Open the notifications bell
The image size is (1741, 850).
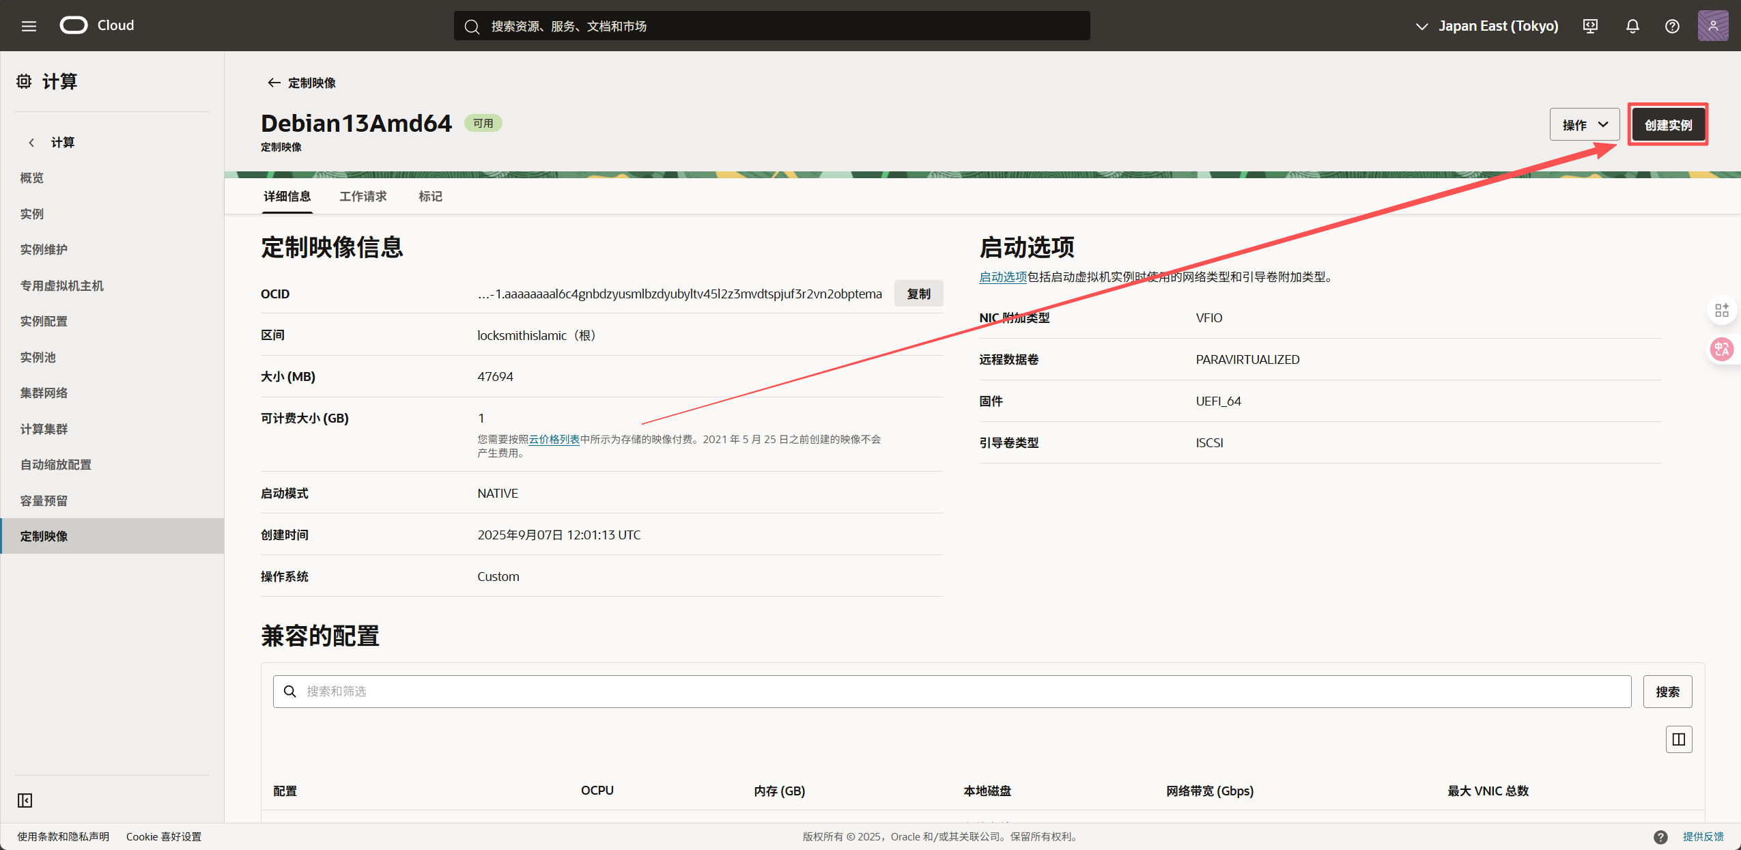1632,26
